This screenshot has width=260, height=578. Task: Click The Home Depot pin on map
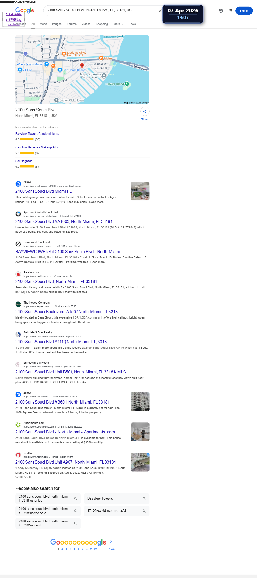pos(60,70)
